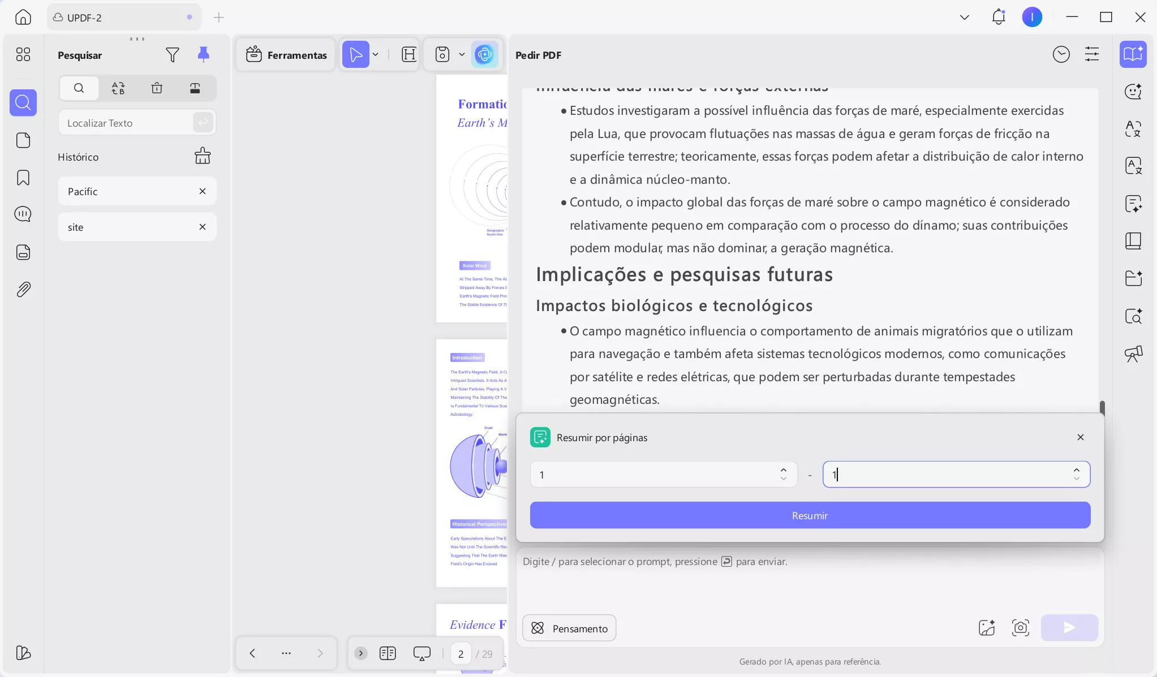The width and height of the screenshot is (1157, 677).
Task: Click the chat panel vertical scrollbar
Action: click(x=1102, y=407)
